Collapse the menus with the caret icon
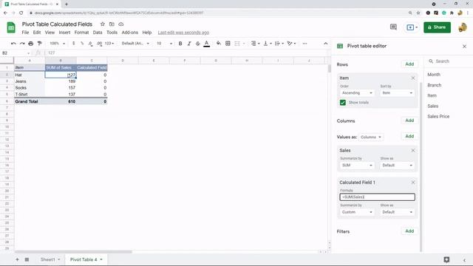Screen dimensions: 473x266 [325, 44]
